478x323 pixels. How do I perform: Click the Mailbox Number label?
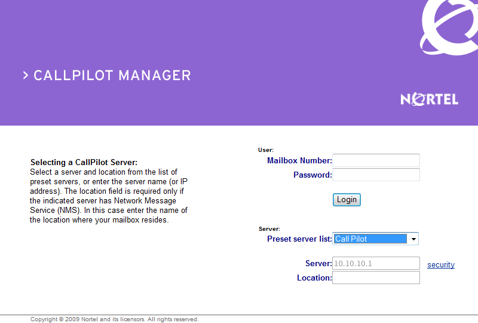299,160
